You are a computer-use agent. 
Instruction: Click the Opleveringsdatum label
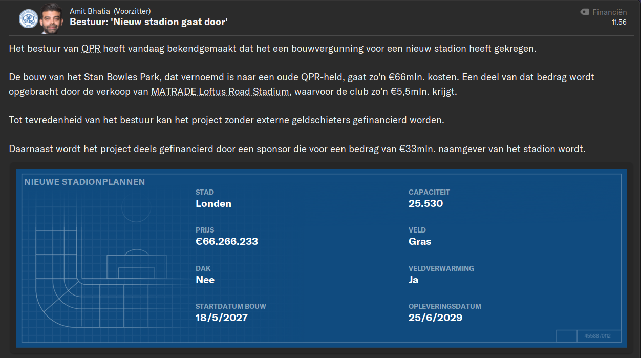point(445,306)
